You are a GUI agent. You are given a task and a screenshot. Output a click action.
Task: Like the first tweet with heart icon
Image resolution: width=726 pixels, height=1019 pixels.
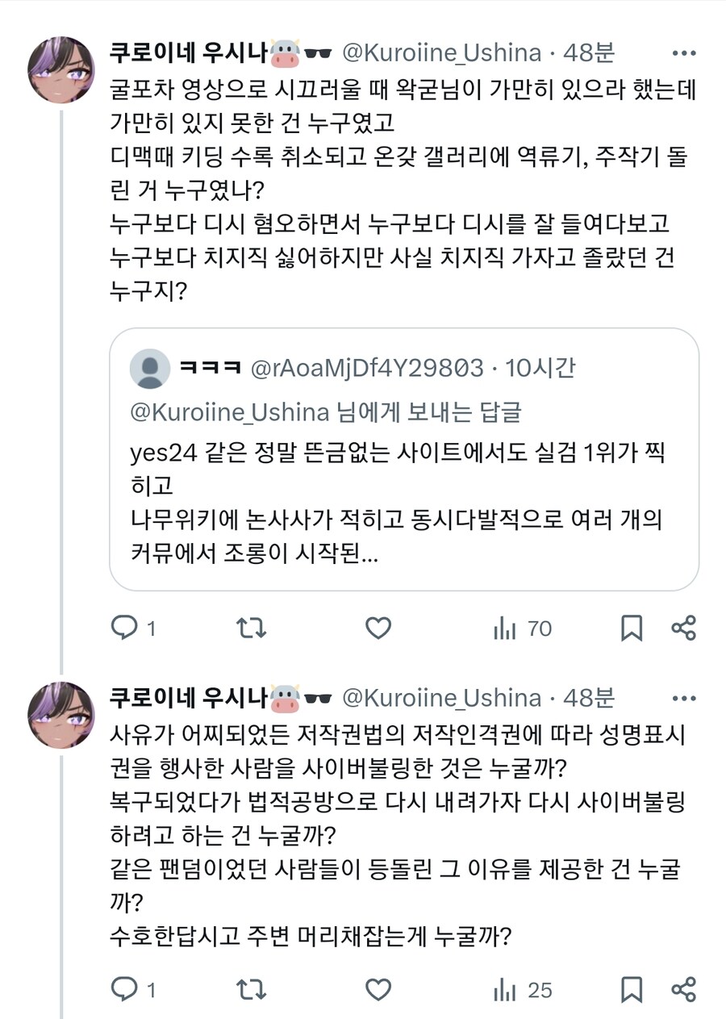(x=378, y=628)
